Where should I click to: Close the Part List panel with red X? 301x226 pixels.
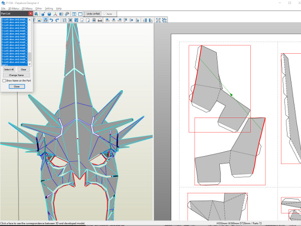click(x=31, y=14)
